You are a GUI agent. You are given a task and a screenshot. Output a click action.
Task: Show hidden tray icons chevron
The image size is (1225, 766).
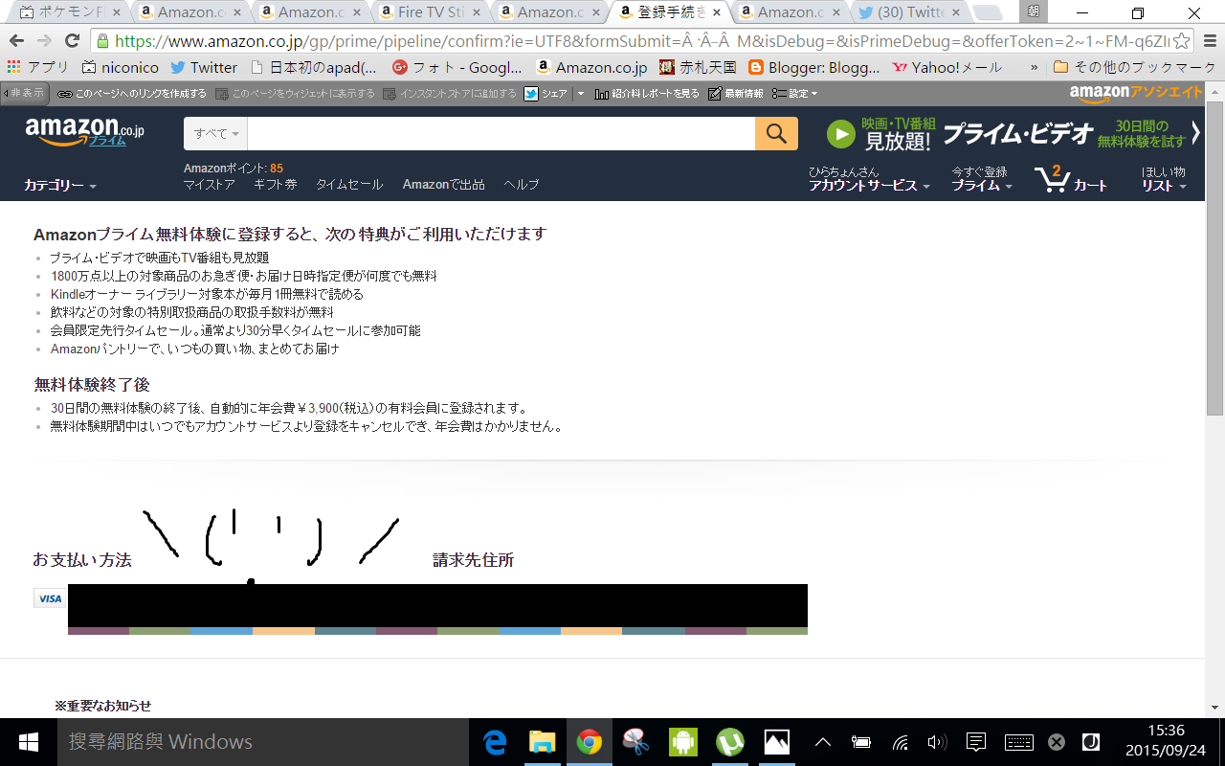click(x=822, y=742)
